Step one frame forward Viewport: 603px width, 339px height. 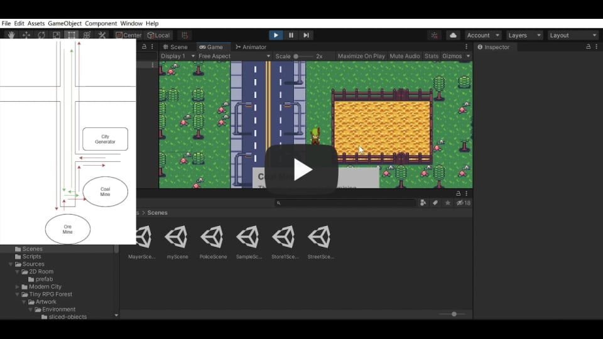[306, 35]
